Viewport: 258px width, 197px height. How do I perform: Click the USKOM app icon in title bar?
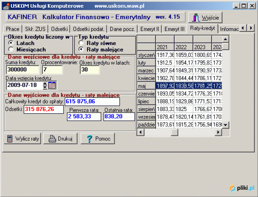[x=6, y=6]
